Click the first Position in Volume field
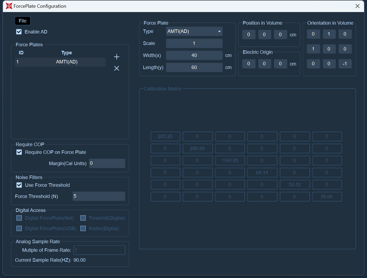Viewport: 367px width, 278px height. pos(249,35)
